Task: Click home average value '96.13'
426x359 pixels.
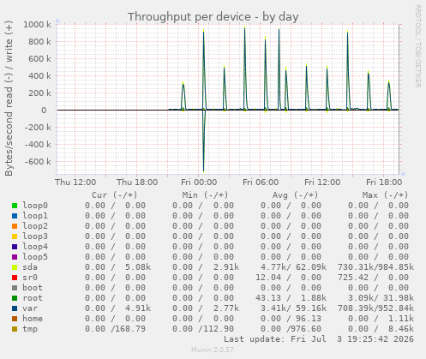Action: 309,319
